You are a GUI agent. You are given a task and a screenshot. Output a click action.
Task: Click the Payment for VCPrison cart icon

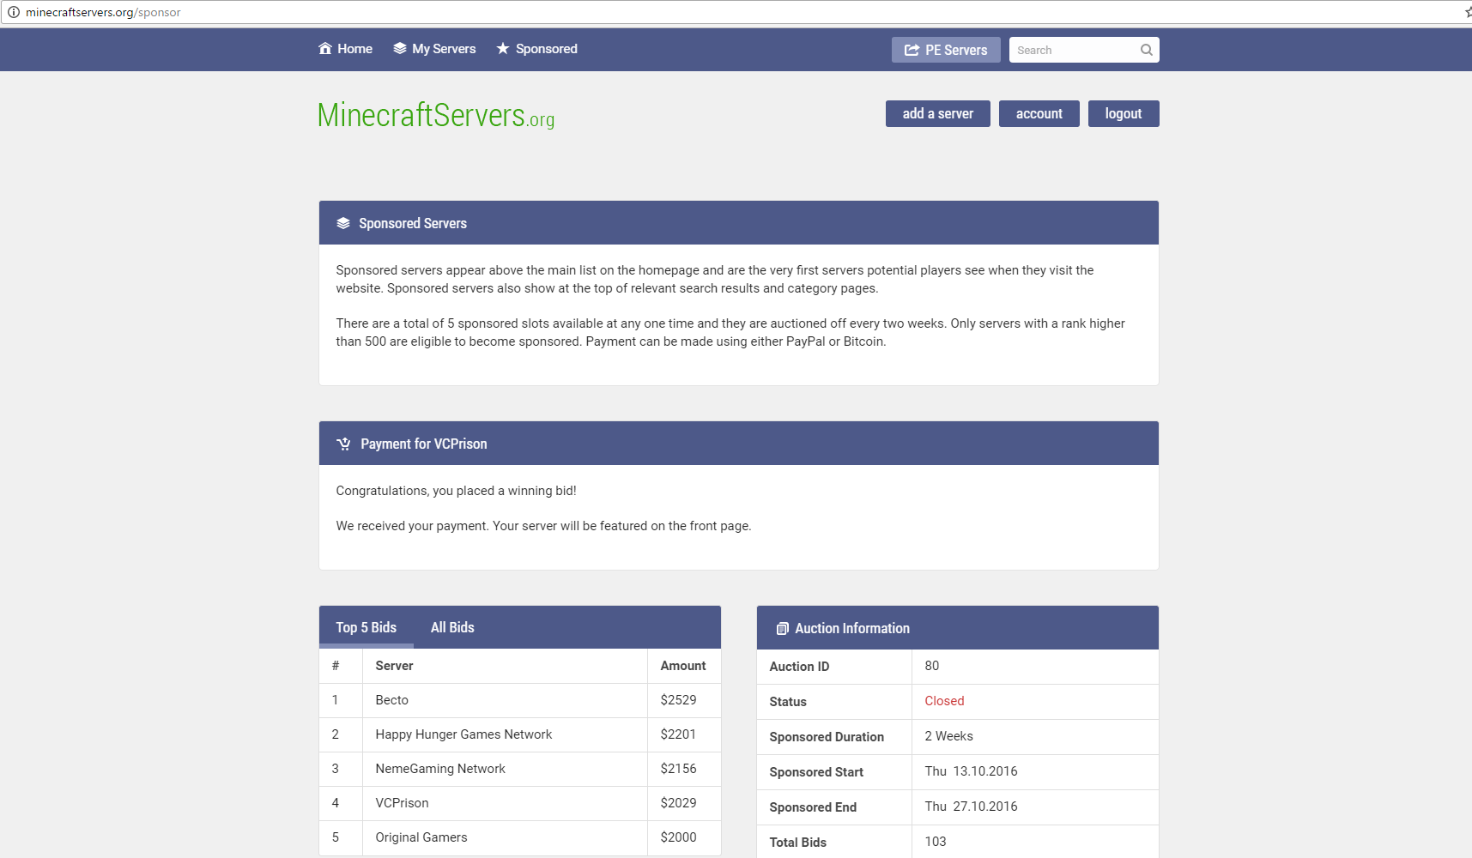point(343,444)
